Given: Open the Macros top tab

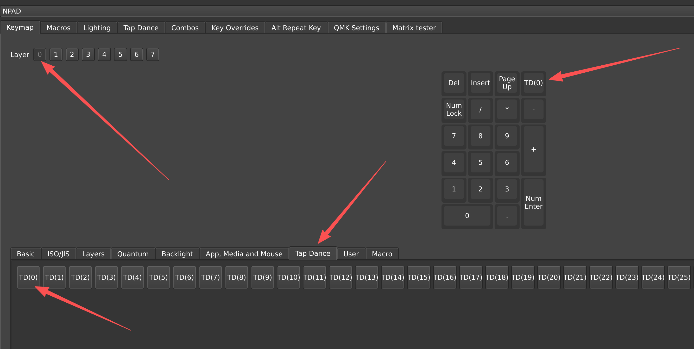Looking at the screenshot, I should (59, 28).
